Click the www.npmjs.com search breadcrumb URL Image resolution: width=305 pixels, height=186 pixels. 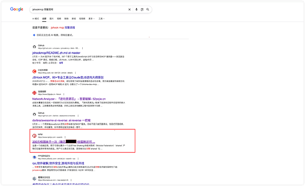[50, 137]
